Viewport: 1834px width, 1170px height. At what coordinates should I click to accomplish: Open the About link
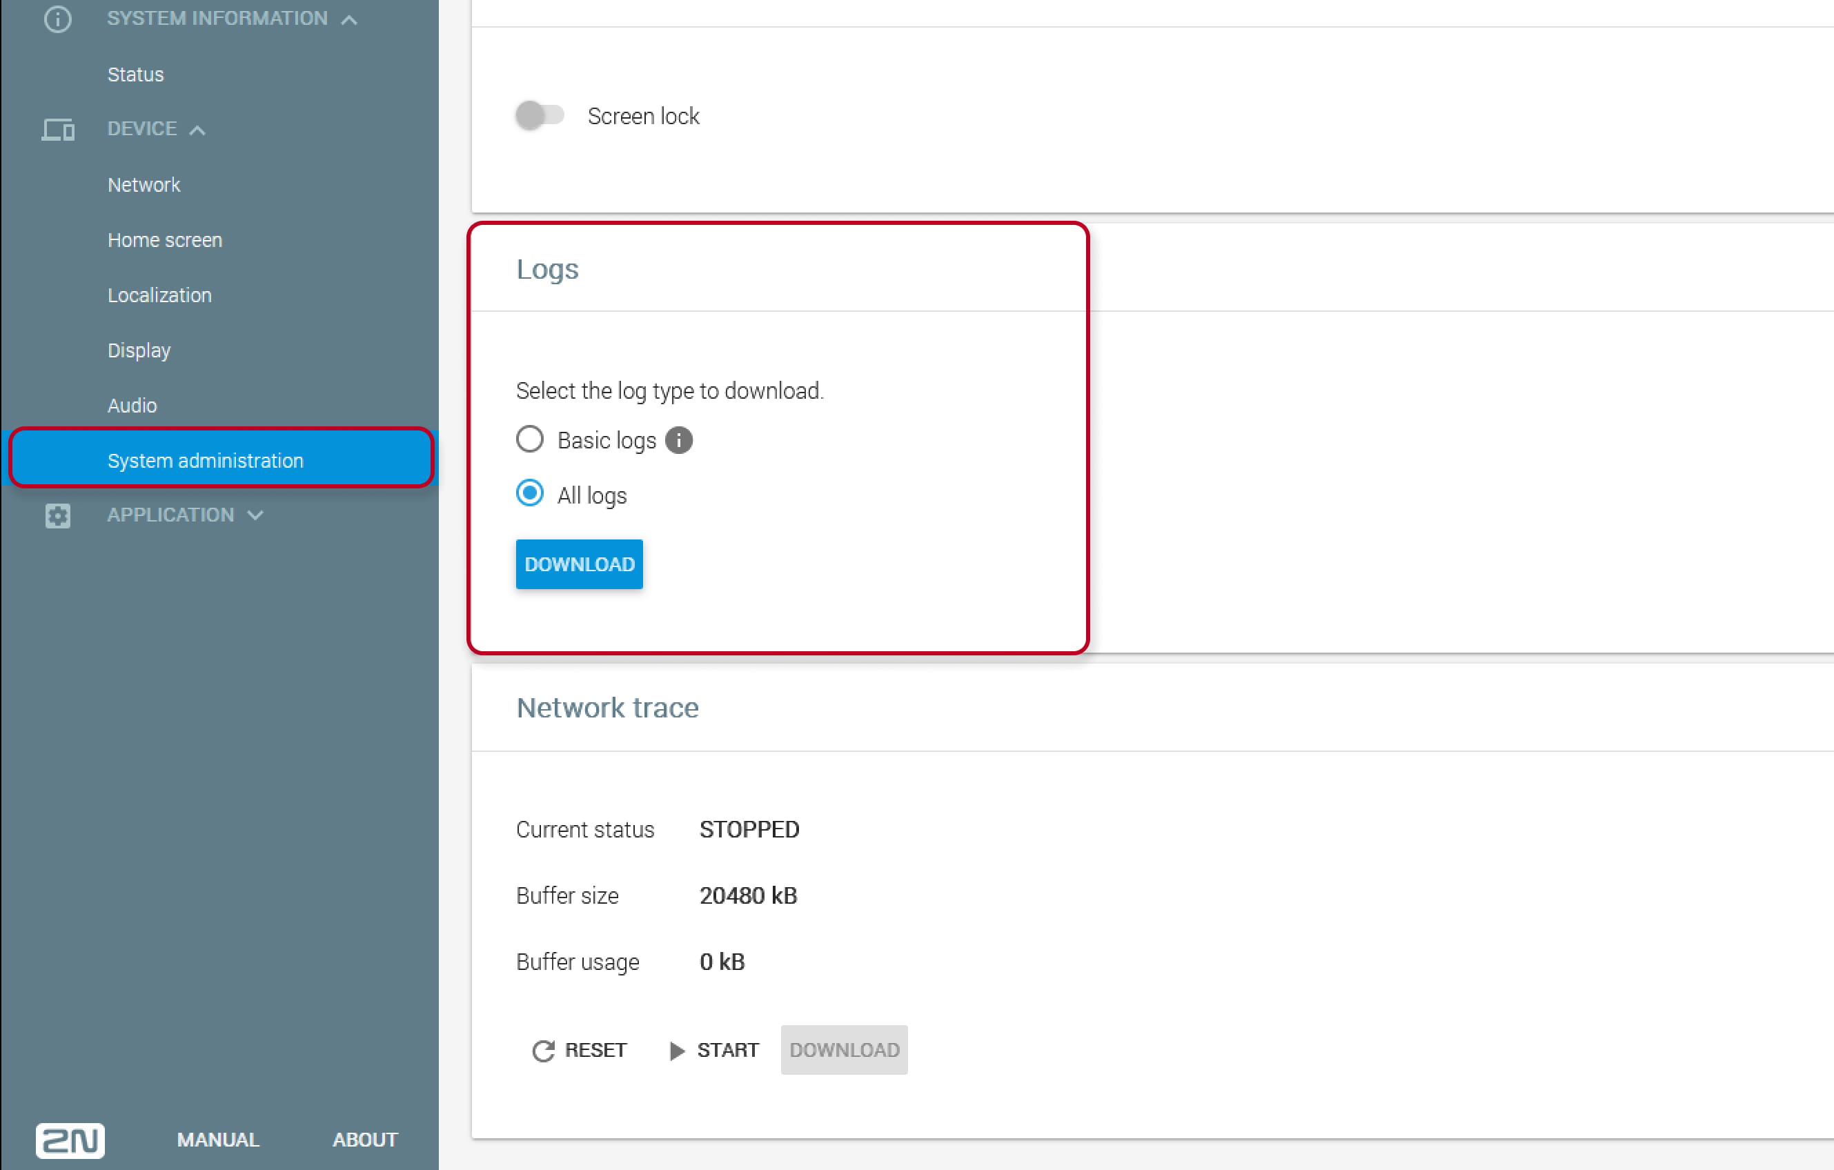[365, 1140]
